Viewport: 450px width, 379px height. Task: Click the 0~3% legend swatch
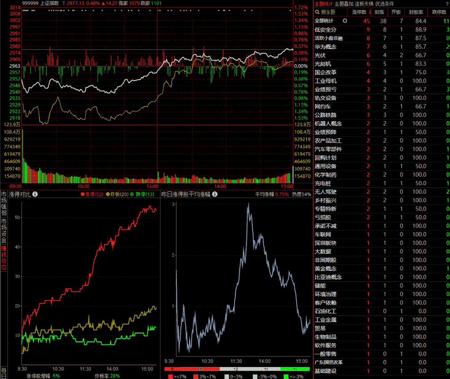click(x=227, y=376)
